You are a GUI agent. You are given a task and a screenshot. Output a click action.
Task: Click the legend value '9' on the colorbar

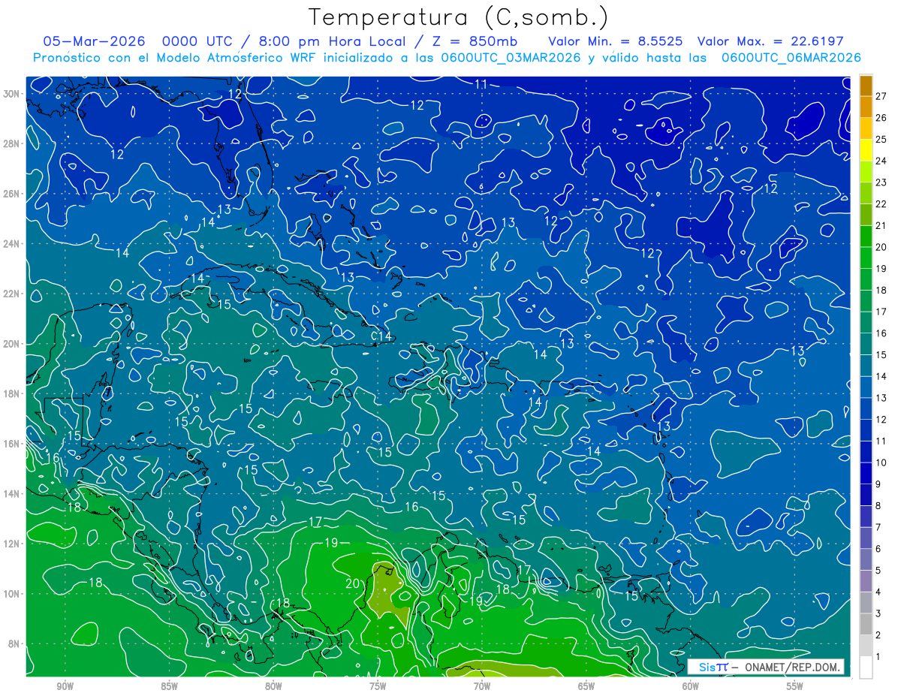click(x=878, y=484)
